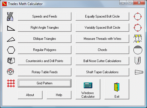This screenshot has width=147, height=108.
Task: Click the shaft taper icon
Action: [x=139, y=72]
